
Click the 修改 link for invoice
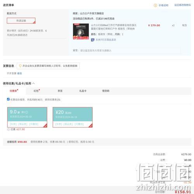tap(19, 73)
